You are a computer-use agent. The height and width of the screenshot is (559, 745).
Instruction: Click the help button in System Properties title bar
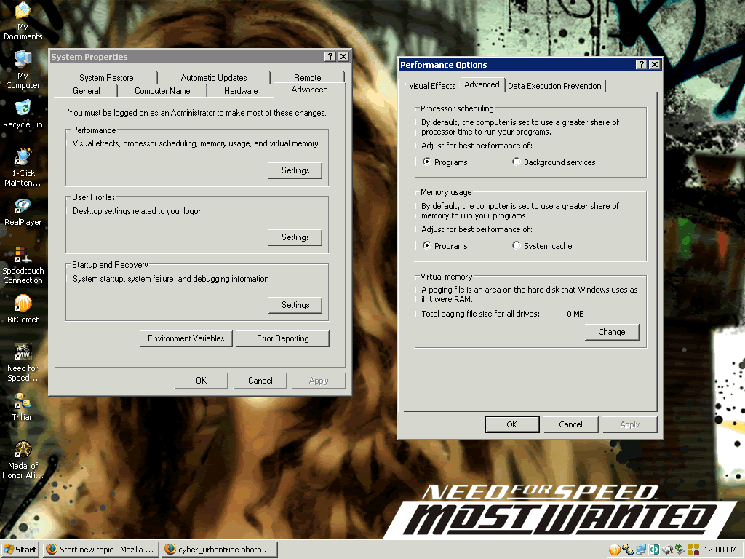pos(330,57)
